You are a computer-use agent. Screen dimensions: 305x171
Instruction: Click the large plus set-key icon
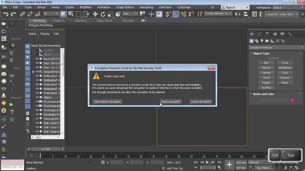pyautogui.click(x=229, y=165)
